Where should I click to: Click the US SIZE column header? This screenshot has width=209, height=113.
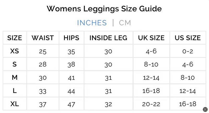click(188, 38)
